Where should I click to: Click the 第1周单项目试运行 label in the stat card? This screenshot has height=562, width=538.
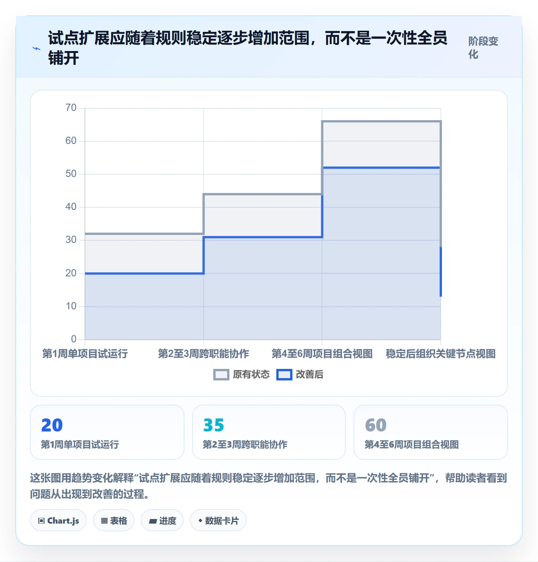(80, 445)
